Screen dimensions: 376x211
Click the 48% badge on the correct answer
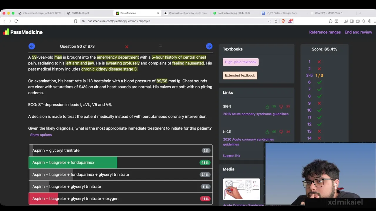[x=205, y=163]
